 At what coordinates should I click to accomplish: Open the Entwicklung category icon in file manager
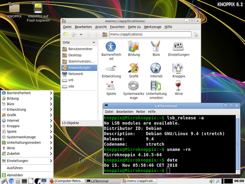click(x=111, y=69)
